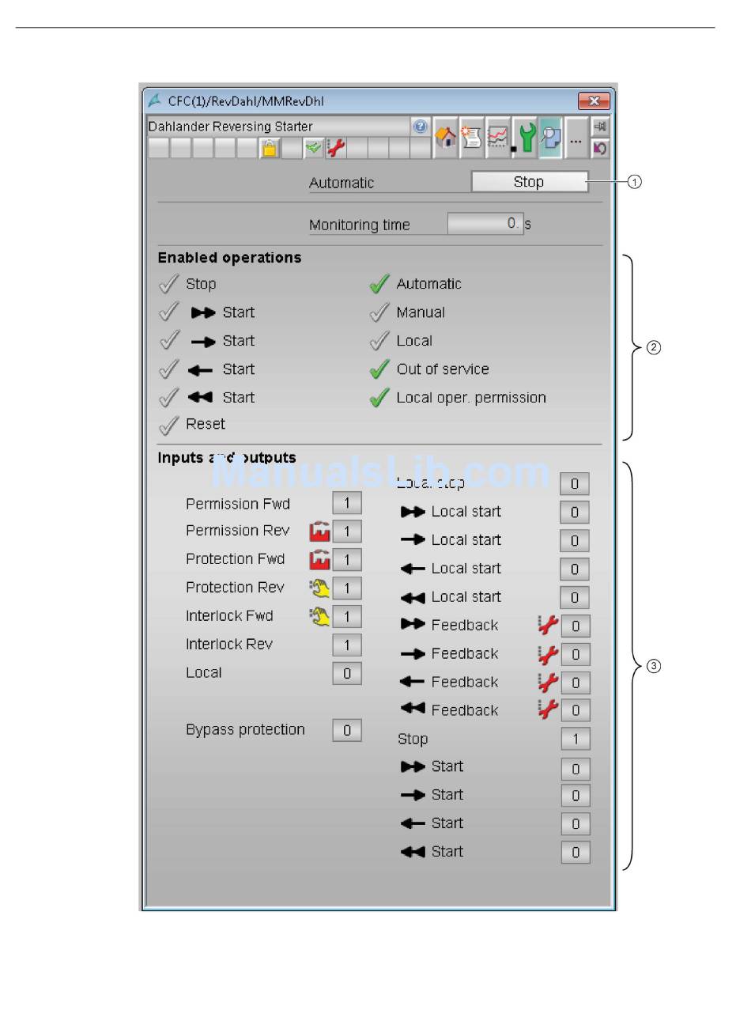
Task: Click the Permission Rev value box
Action: coord(347,532)
